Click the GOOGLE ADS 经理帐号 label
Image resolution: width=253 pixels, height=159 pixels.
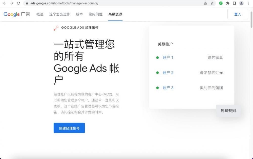point(80,28)
